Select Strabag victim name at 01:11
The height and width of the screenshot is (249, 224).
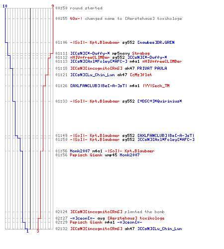[141, 53]
